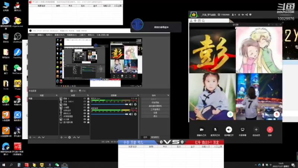Open the YY.exe desktop icon
This screenshot has width=298, height=168.
[18, 85]
